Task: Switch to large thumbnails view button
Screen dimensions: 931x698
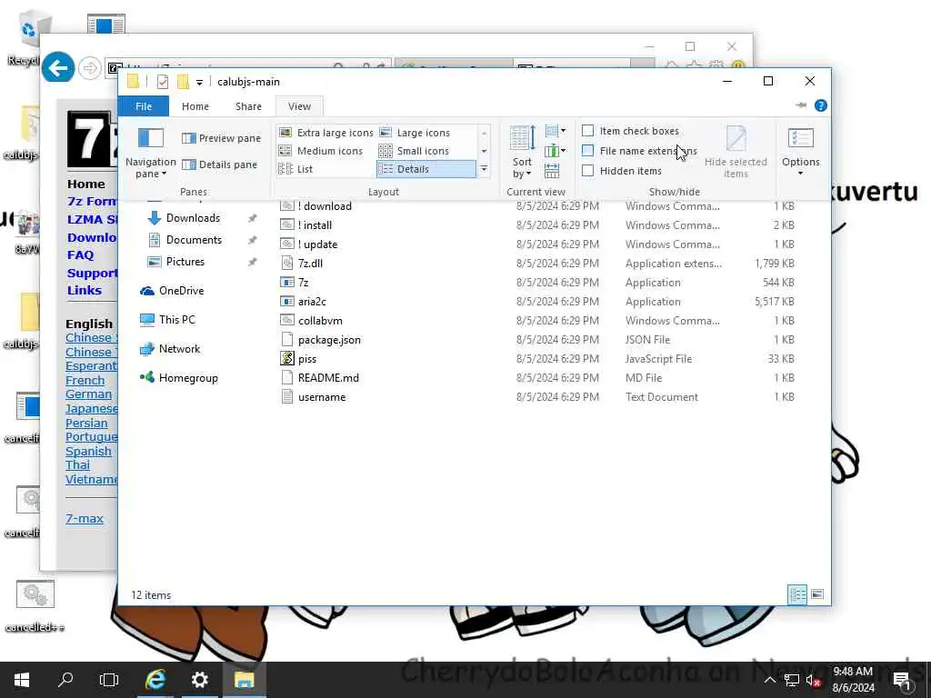Action: 817,594
